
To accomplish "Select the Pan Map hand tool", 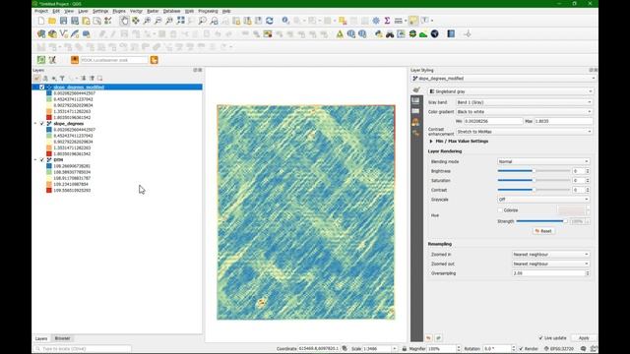I will coord(125,21).
